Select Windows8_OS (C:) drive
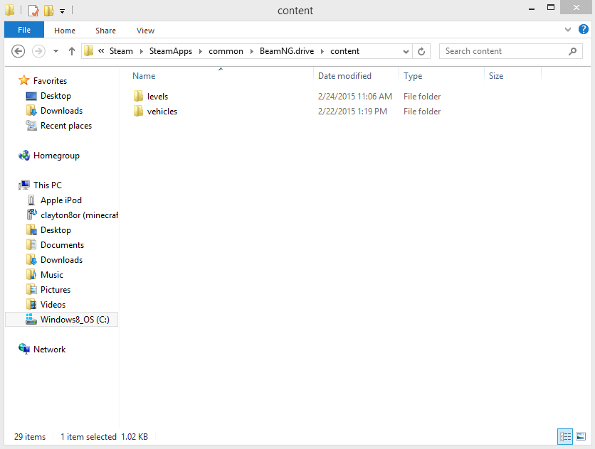595x449 pixels. (x=61, y=320)
